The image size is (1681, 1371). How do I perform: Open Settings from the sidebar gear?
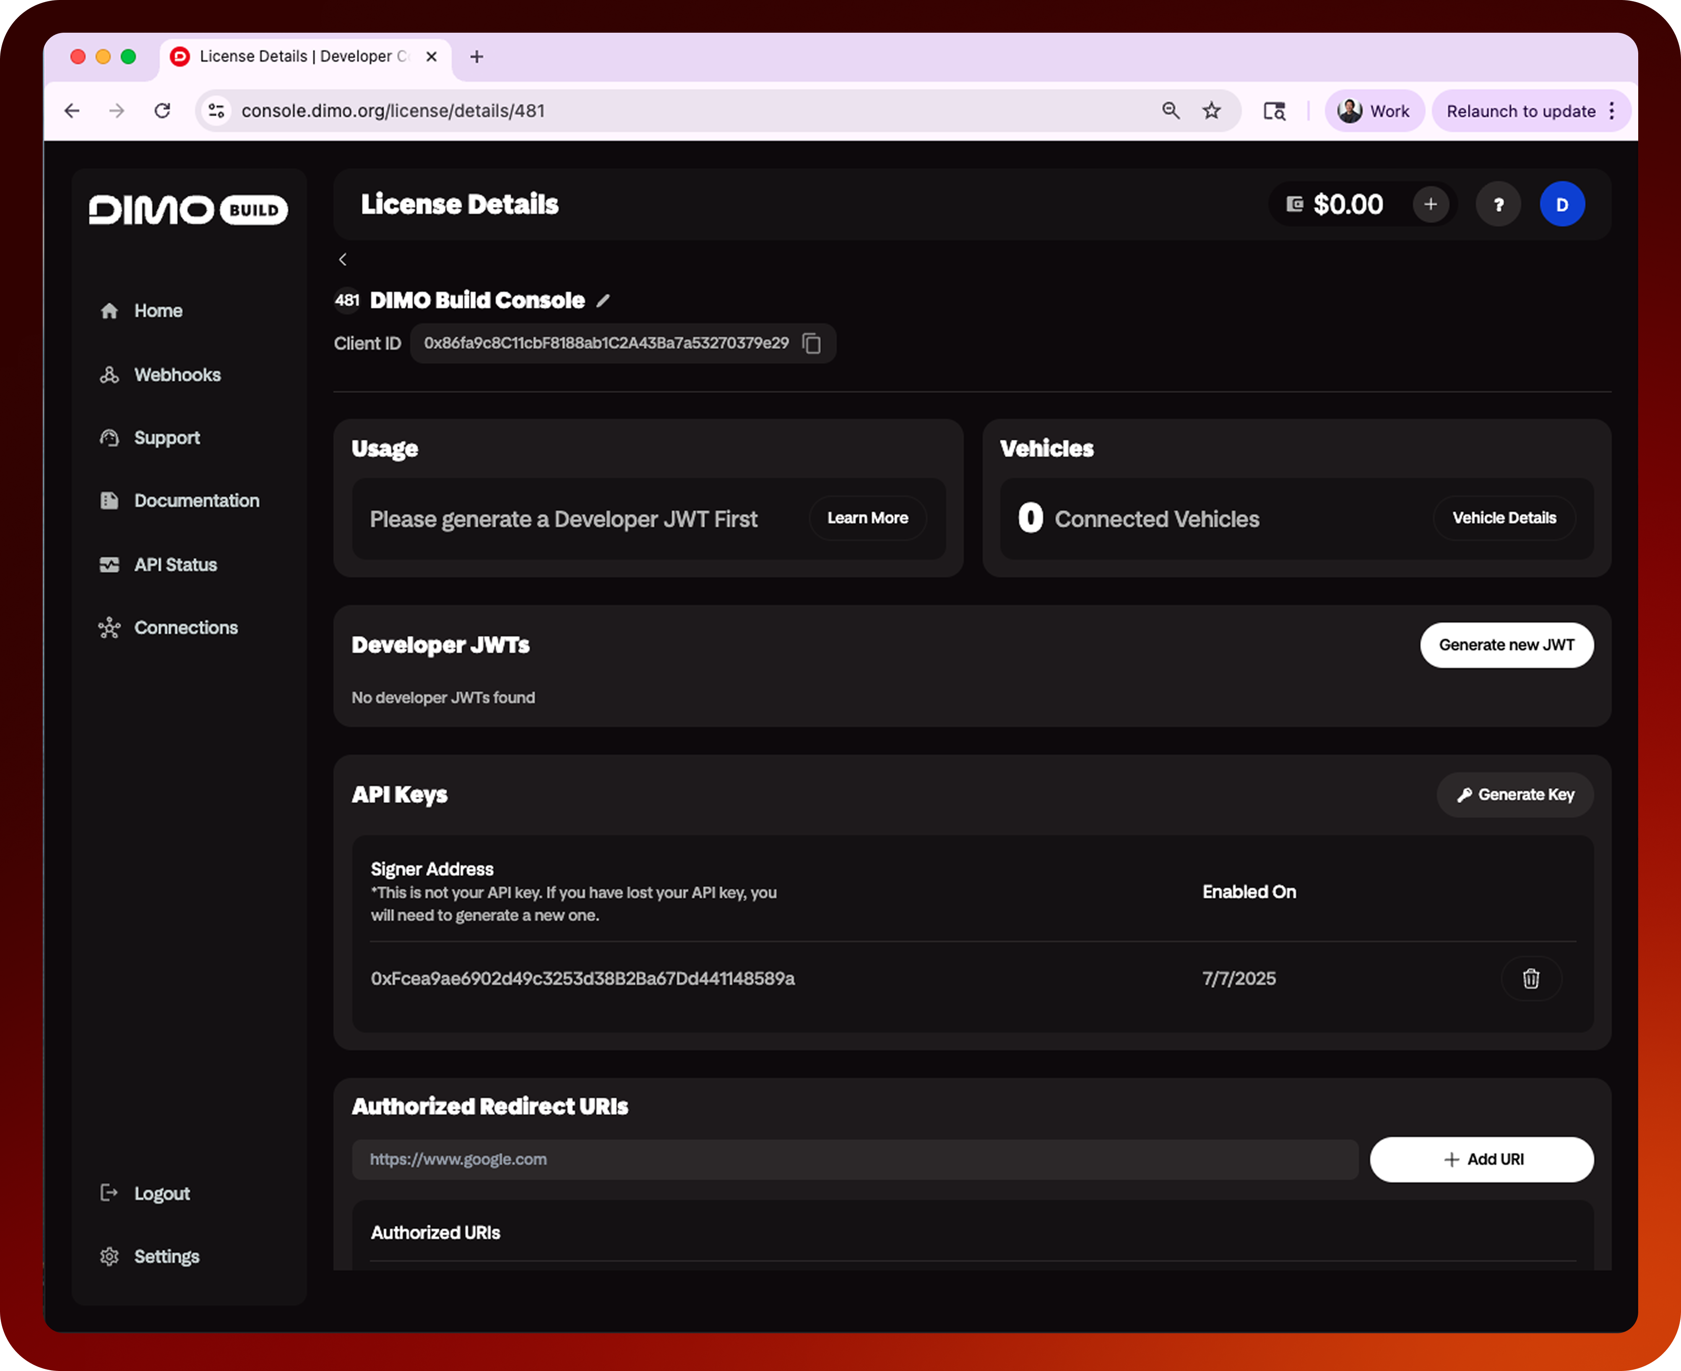pos(110,1256)
